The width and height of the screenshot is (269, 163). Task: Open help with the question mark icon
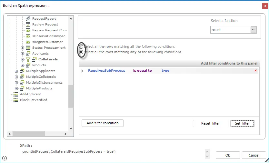[x=5, y=158]
